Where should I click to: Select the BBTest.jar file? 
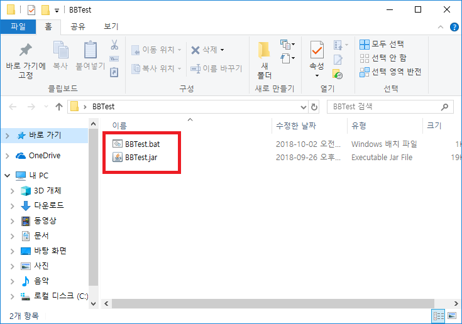pos(141,157)
